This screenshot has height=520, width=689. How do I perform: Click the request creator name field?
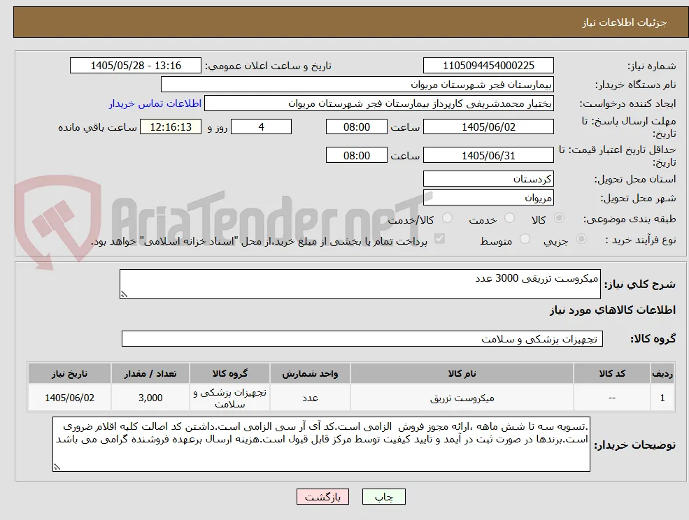378,103
